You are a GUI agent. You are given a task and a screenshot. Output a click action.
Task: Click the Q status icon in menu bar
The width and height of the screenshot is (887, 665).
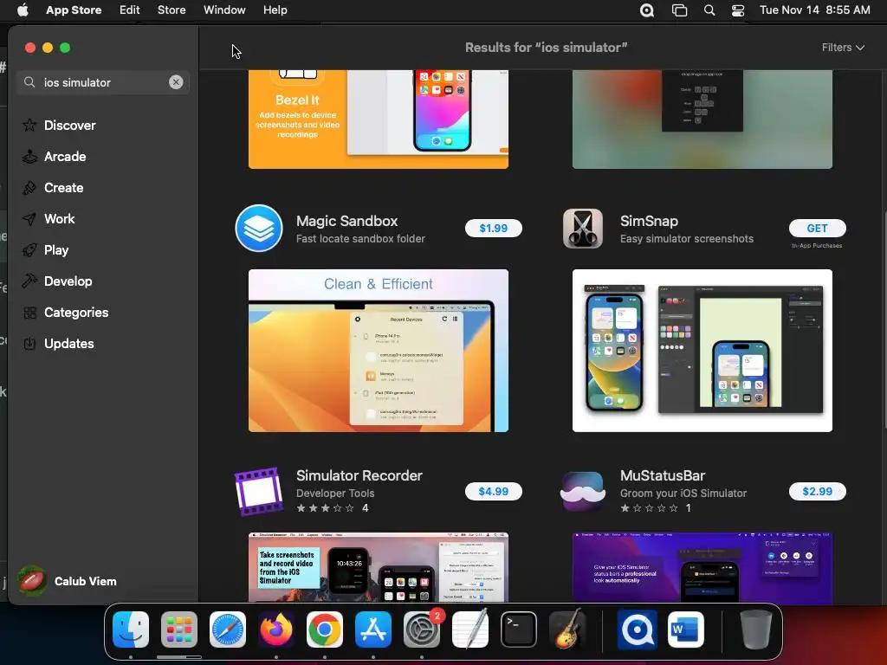click(x=646, y=10)
